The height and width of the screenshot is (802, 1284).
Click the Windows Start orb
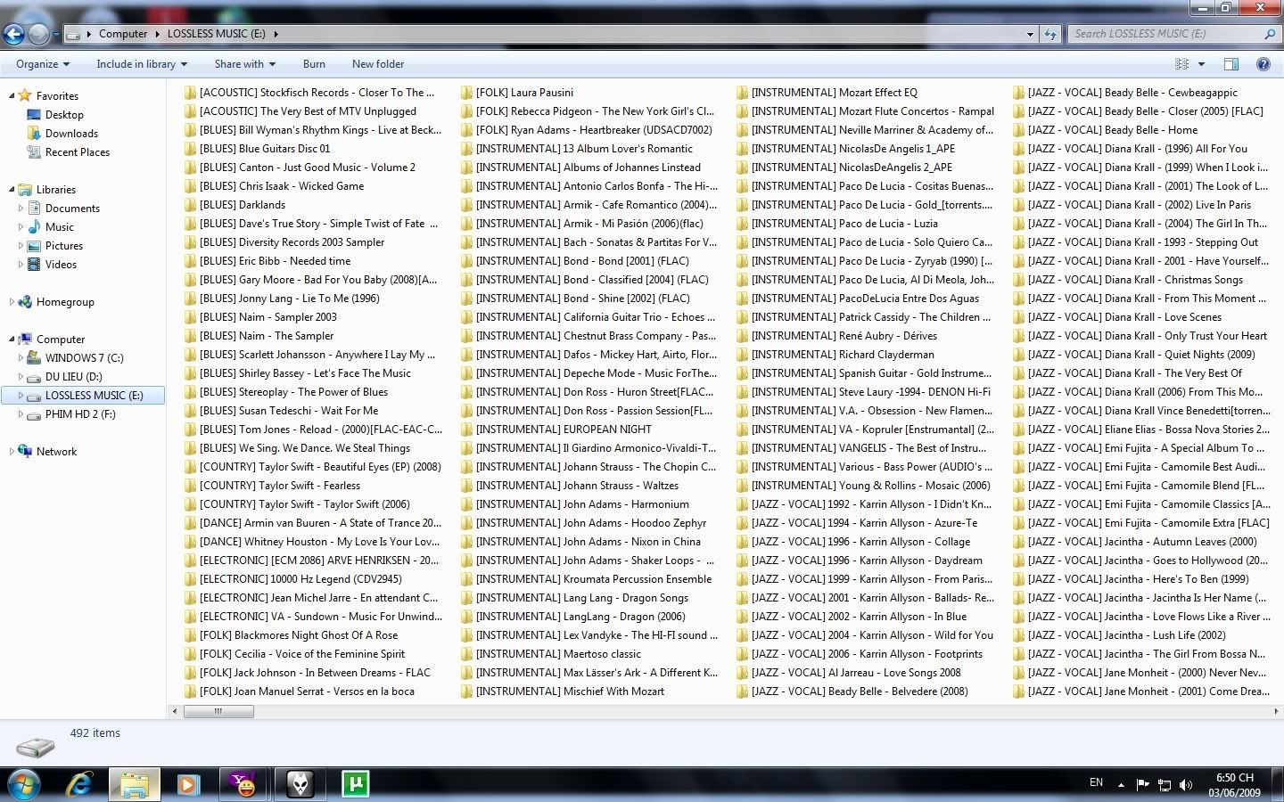[x=24, y=784]
